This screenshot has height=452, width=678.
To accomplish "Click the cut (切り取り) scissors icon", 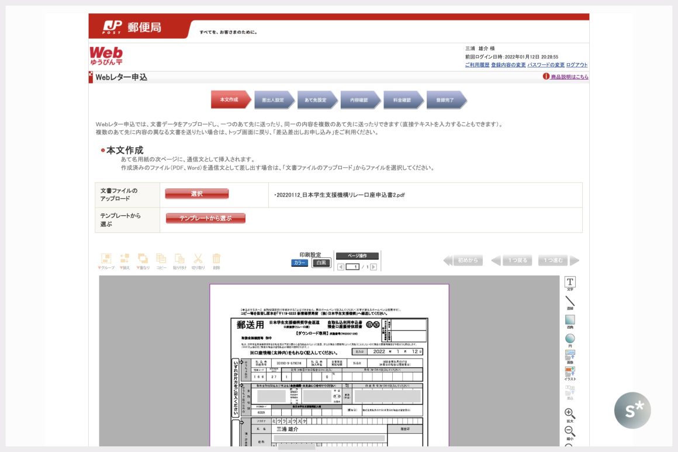I will point(198,259).
